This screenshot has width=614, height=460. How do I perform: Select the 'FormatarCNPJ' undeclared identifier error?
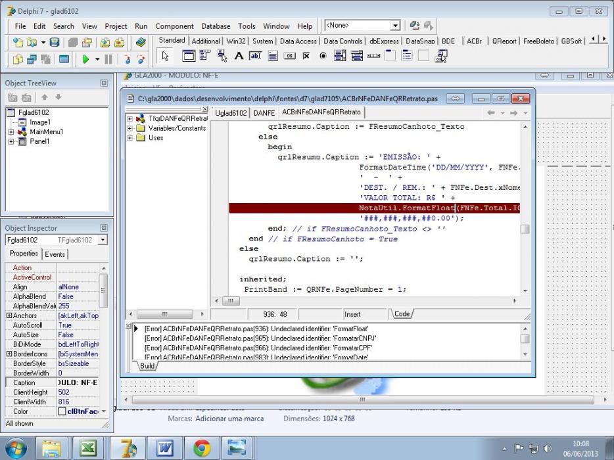click(260, 338)
